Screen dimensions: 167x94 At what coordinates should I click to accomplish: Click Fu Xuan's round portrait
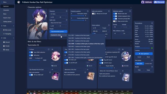[x=56, y=56]
